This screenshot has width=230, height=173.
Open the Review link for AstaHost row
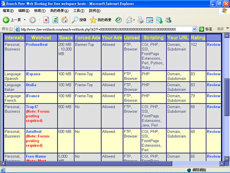[214, 131]
